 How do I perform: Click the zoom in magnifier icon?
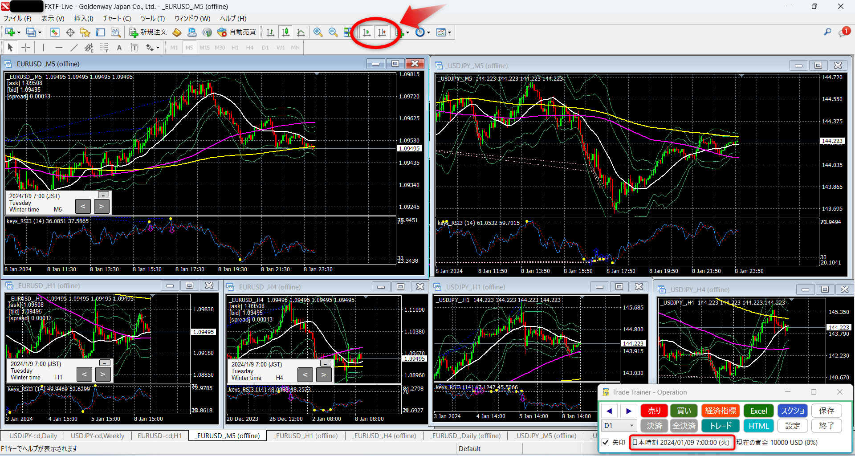click(x=318, y=32)
